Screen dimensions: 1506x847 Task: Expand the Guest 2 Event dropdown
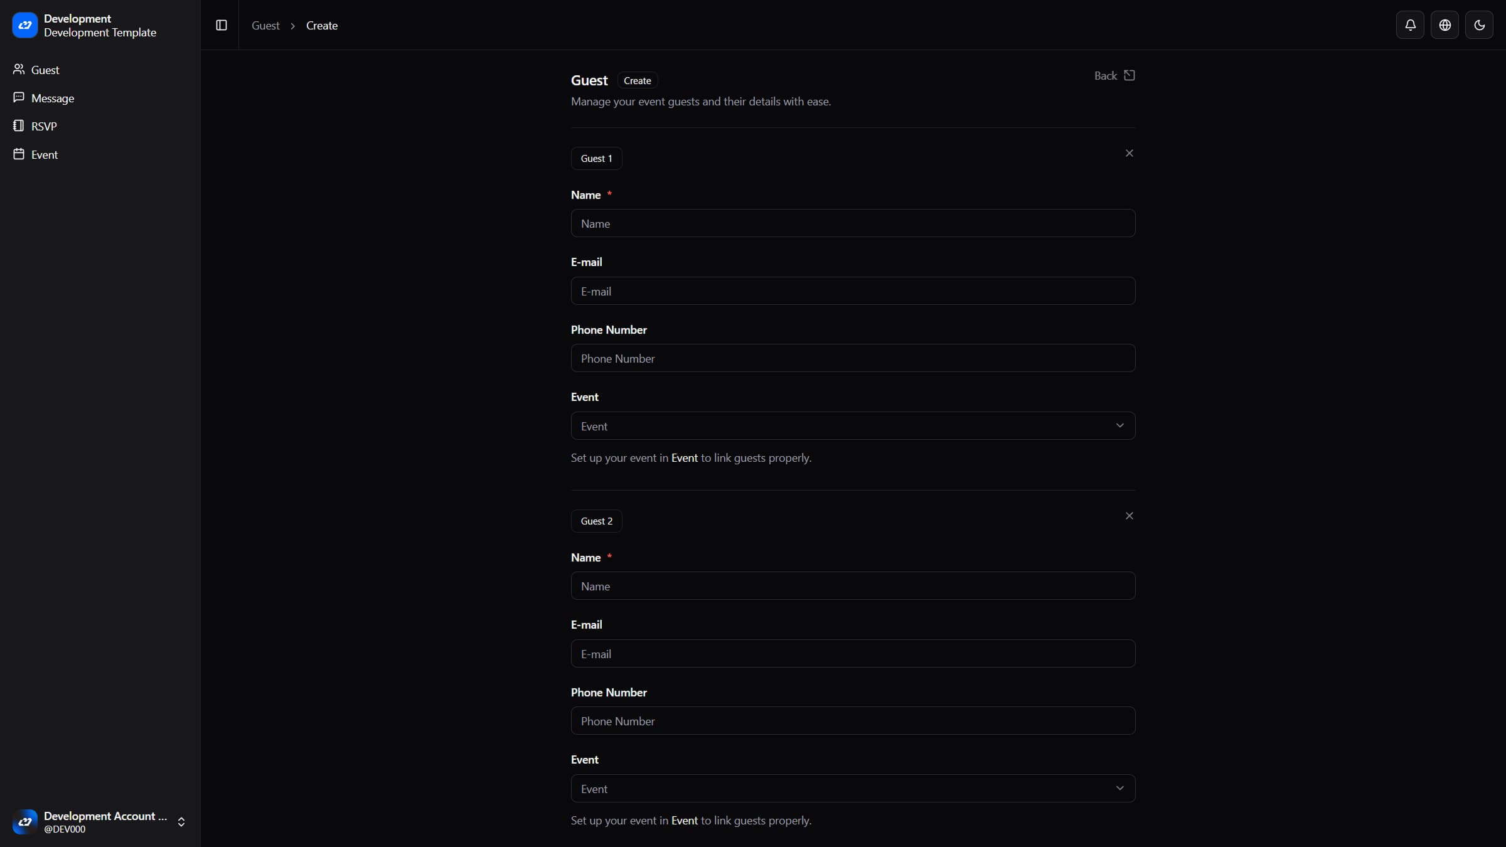(853, 789)
